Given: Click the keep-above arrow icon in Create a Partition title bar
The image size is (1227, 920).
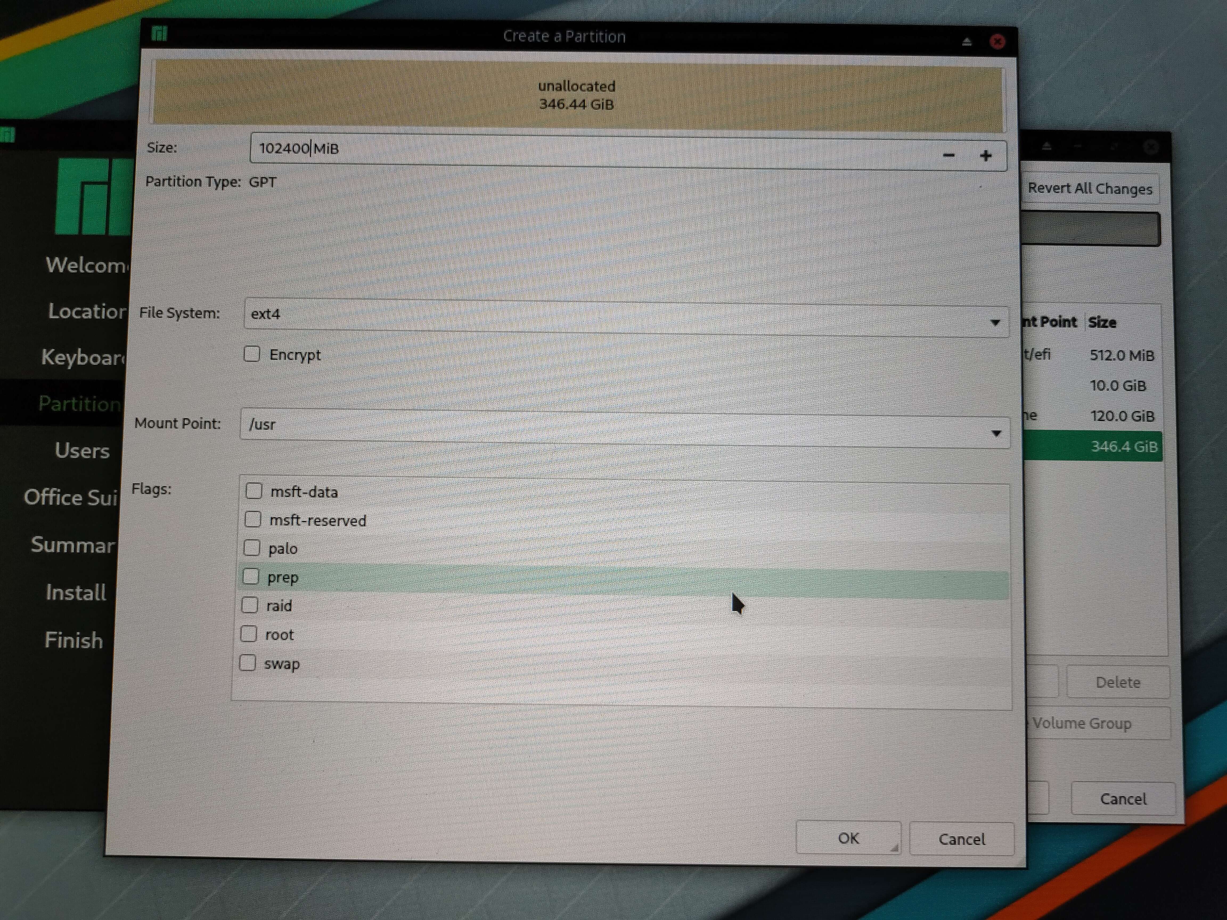Looking at the screenshot, I should point(967,42).
